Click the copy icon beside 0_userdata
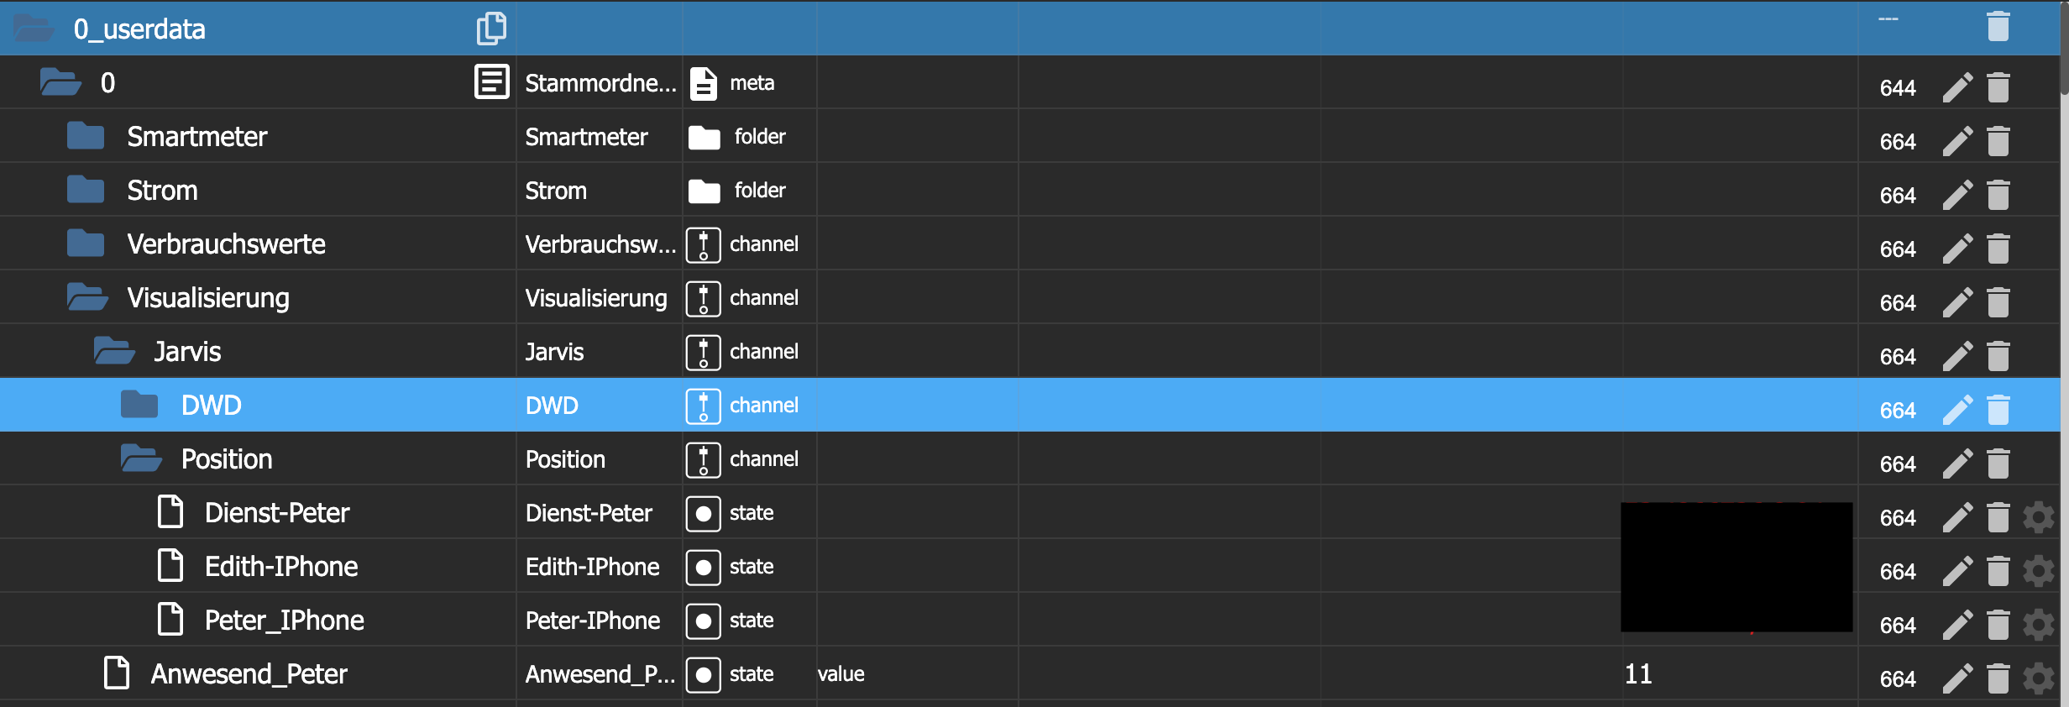Viewport: 2069px width, 707px height. (x=491, y=29)
